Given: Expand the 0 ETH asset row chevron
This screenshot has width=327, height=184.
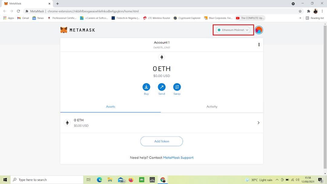Looking at the screenshot, I should click(258, 123).
